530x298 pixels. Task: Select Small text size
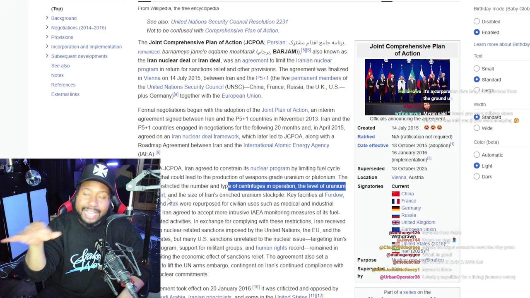point(477,69)
